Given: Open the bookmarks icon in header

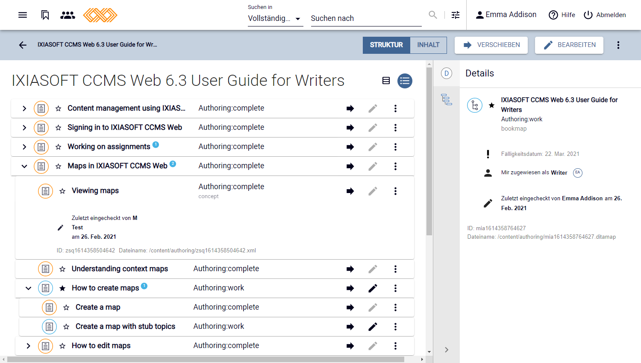Looking at the screenshot, I should (45, 15).
